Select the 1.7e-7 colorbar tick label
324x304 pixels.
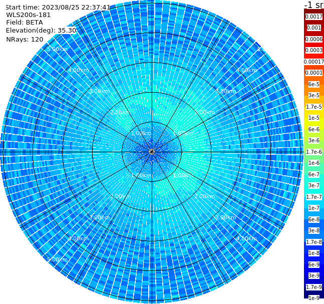point(314,197)
